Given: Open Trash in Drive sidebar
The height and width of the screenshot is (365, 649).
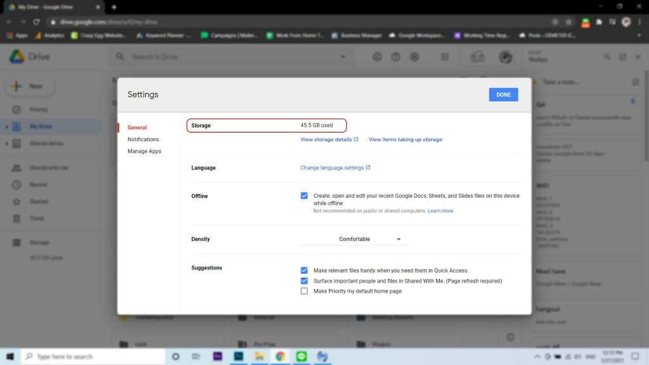Looking at the screenshot, I should coord(36,219).
